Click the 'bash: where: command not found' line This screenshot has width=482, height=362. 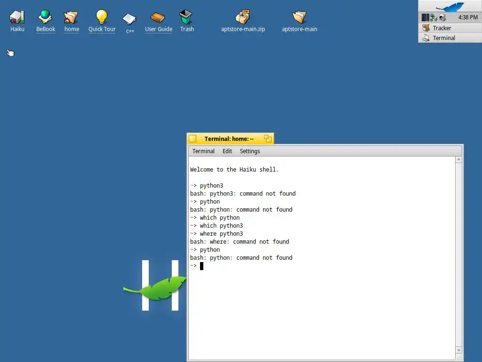240,242
